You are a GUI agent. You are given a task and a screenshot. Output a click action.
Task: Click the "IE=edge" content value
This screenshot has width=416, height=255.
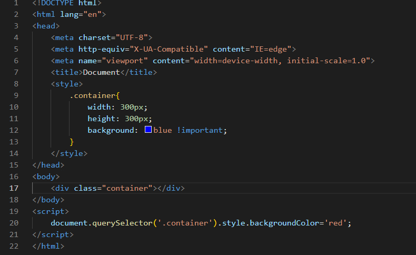pyautogui.click(x=271, y=49)
